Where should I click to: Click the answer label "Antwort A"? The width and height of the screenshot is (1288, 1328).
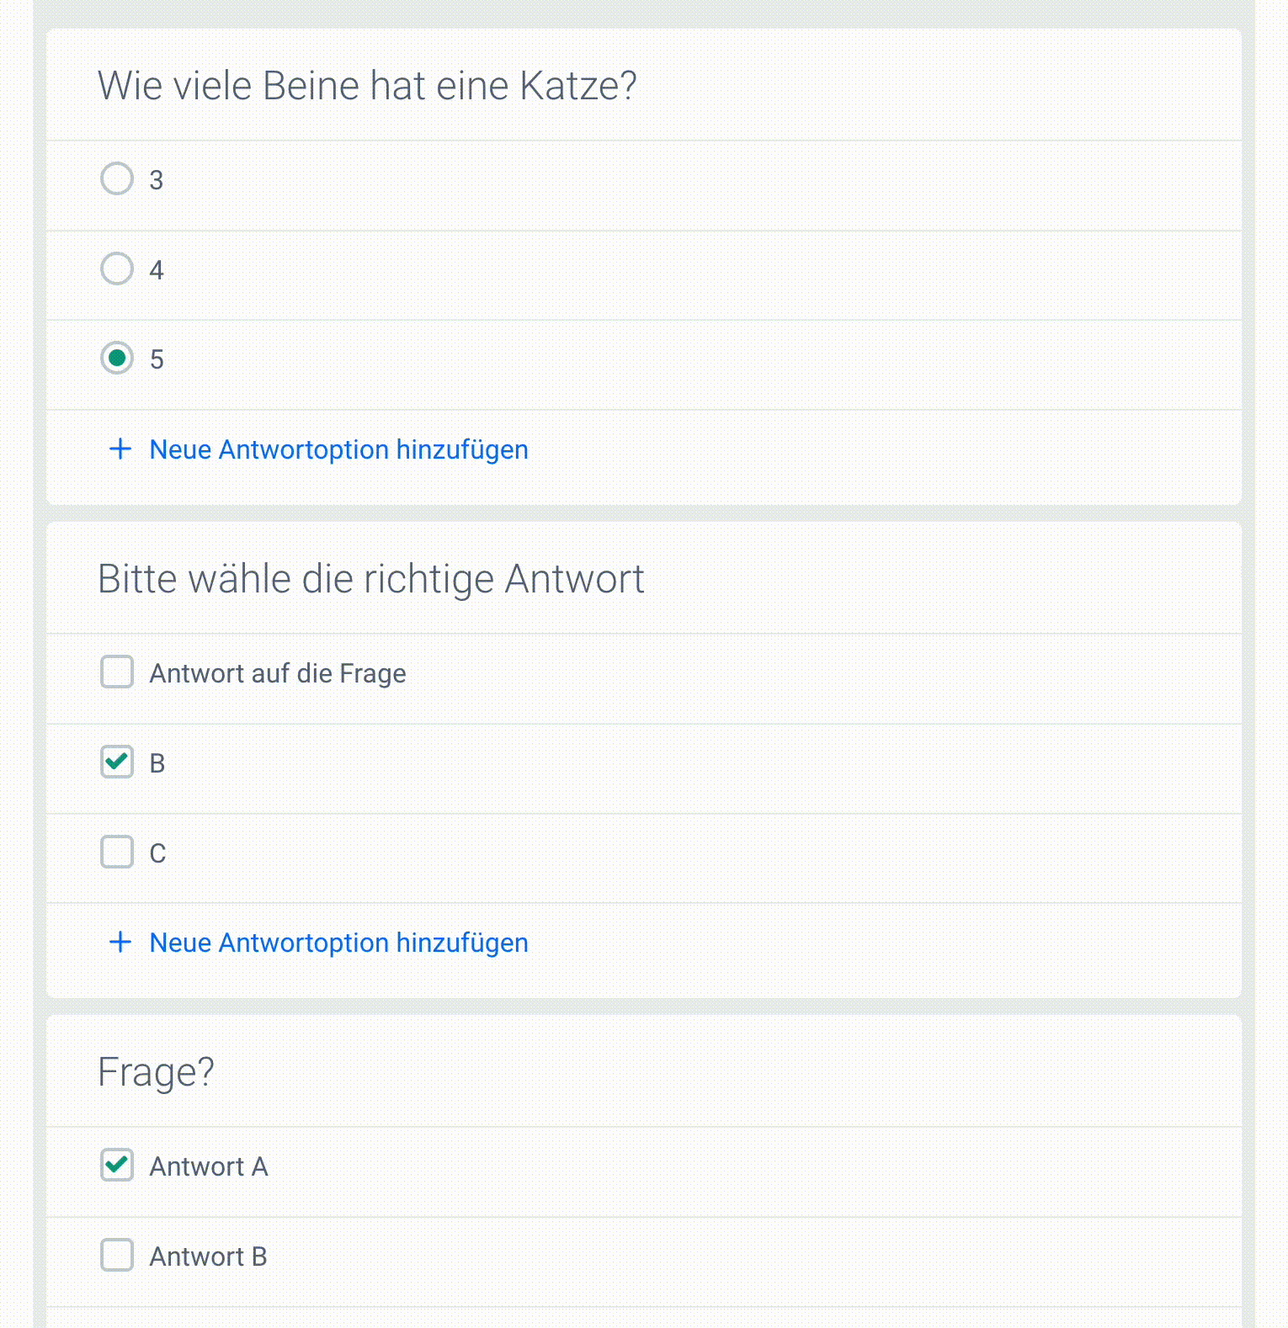pyautogui.click(x=209, y=1166)
